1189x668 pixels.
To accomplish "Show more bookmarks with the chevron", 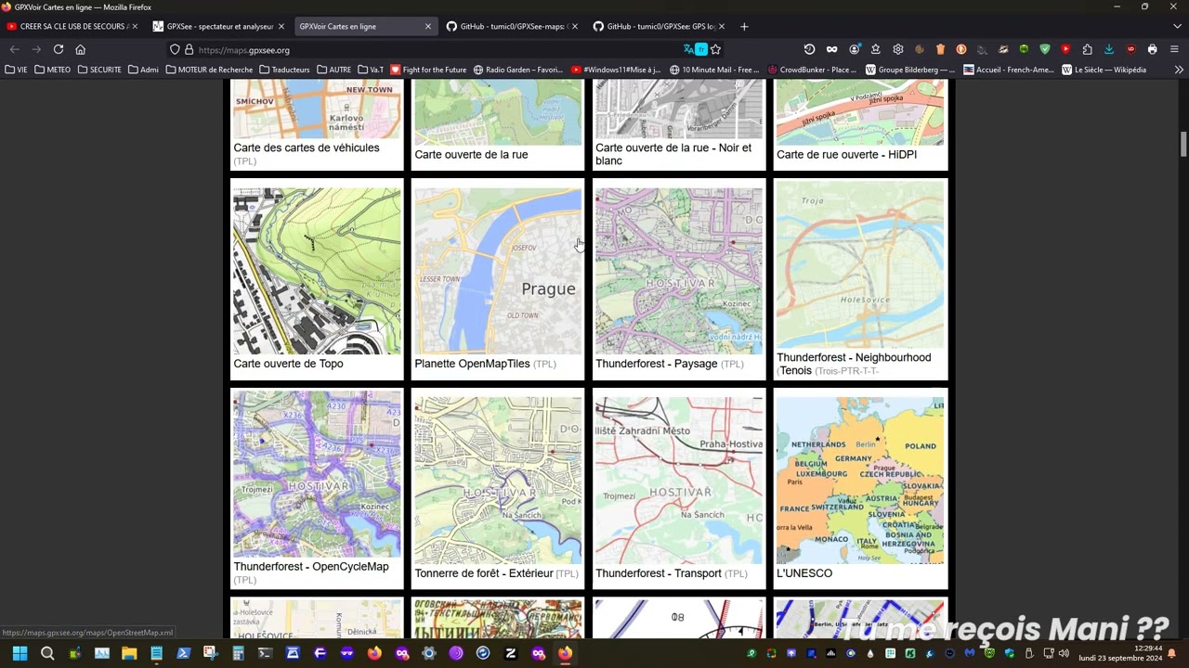I will pyautogui.click(x=1179, y=70).
